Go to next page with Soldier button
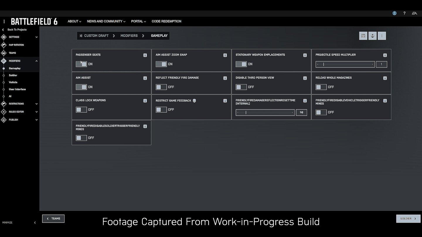This screenshot has height=237, width=422. point(408,219)
